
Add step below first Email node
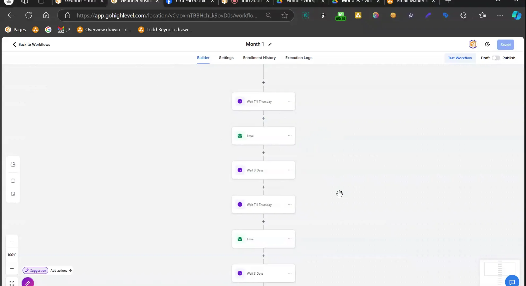[264, 153]
